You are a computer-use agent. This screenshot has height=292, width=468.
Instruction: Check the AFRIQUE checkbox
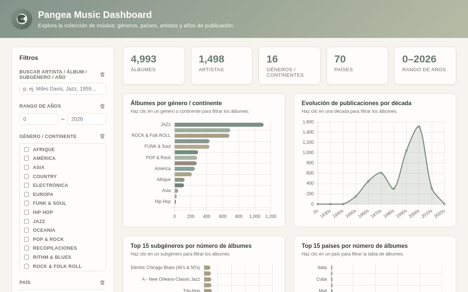(26, 149)
